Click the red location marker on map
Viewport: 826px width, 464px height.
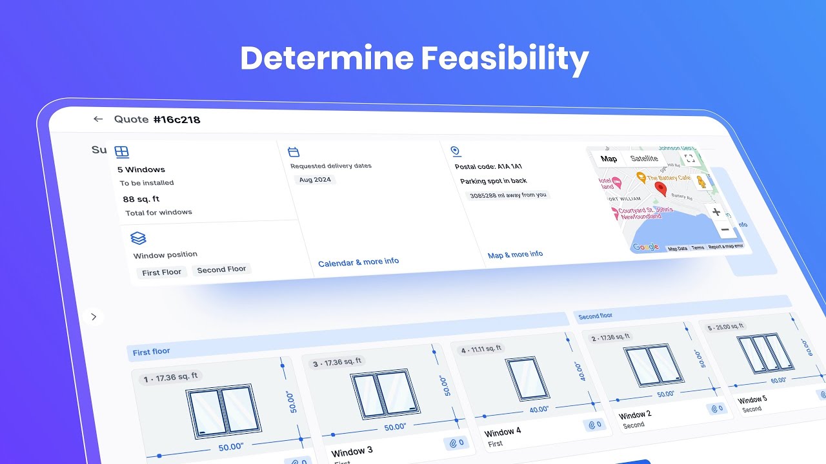click(x=660, y=189)
